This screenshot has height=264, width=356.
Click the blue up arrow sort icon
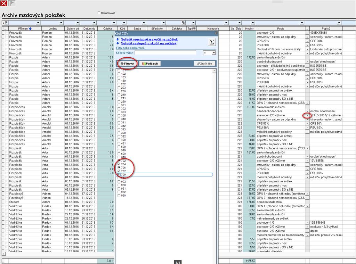[x=118, y=39]
